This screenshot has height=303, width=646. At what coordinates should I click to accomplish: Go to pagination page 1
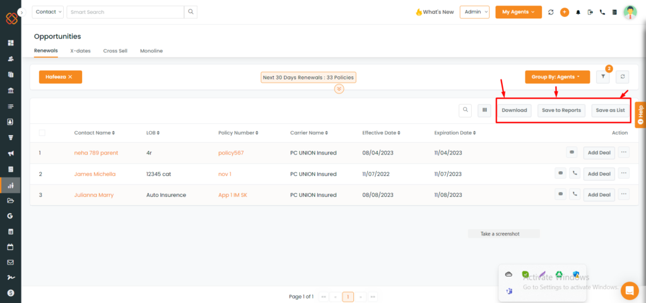pyautogui.click(x=348, y=297)
